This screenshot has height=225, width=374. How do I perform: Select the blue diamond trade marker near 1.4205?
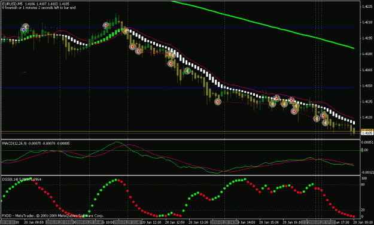23,29
